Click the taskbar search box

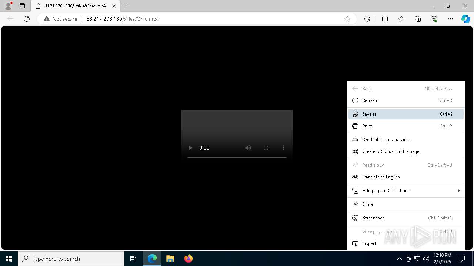(71, 259)
